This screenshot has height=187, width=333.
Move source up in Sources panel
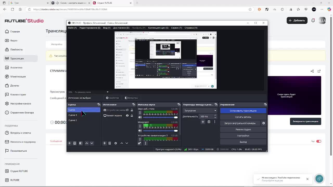click(121, 143)
